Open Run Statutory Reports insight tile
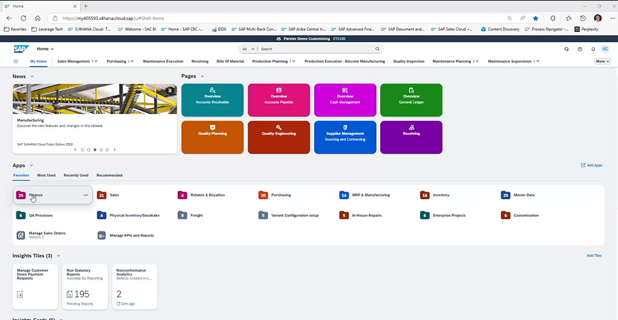 (x=85, y=287)
